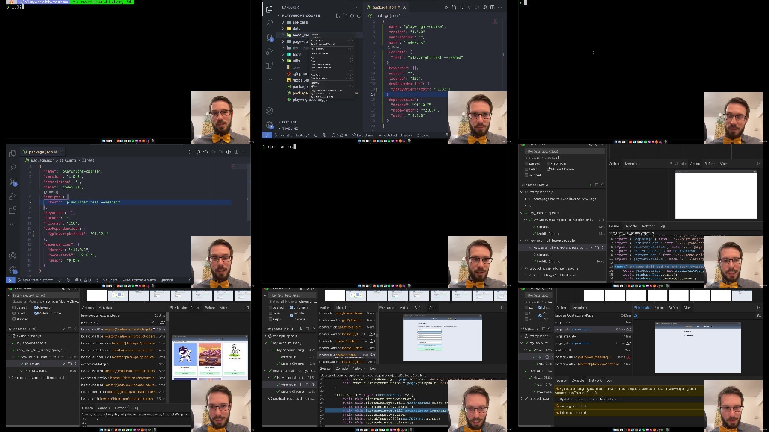
Task: Open Network tab in the 1/1 passed Playwright frame
Action: (x=648, y=226)
